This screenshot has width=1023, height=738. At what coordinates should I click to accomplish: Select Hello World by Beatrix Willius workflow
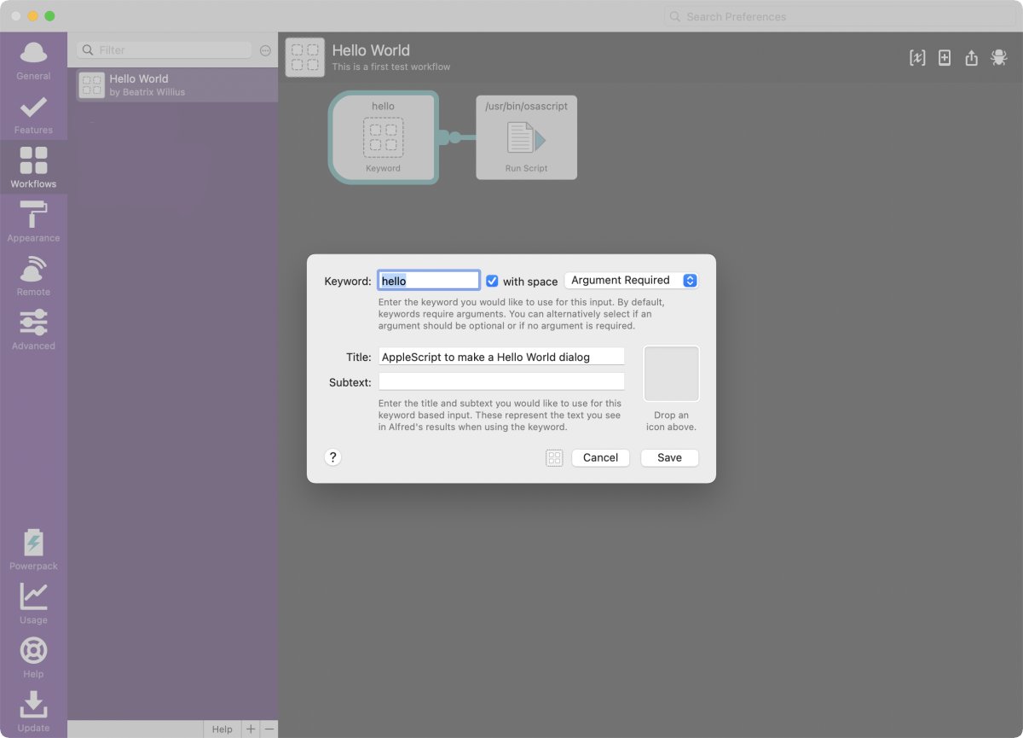pyautogui.click(x=176, y=85)
